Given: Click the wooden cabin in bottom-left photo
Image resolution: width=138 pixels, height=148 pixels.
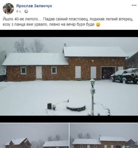Looking at the screenshot, I should point(18,143).
